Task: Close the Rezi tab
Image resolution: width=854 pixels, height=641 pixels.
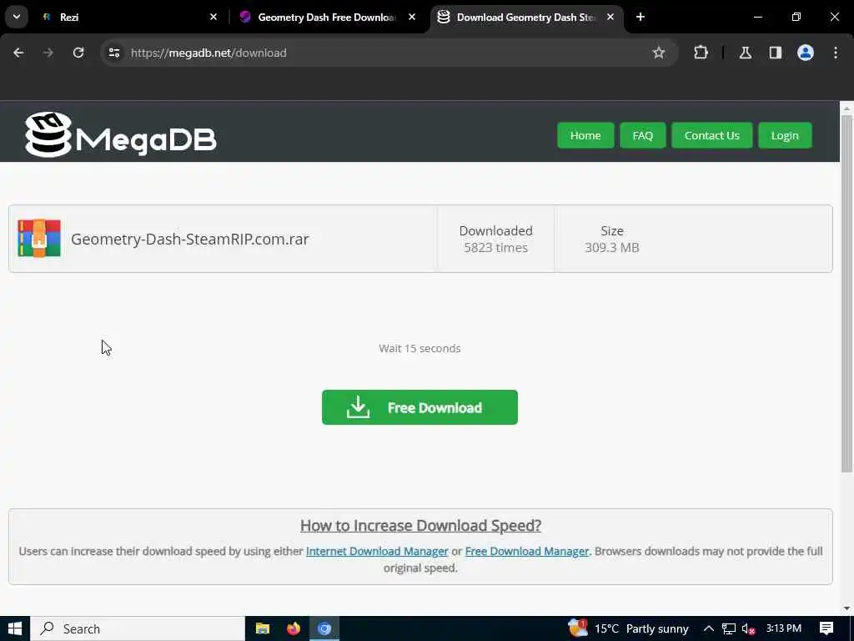Action: tap(213, 17)
